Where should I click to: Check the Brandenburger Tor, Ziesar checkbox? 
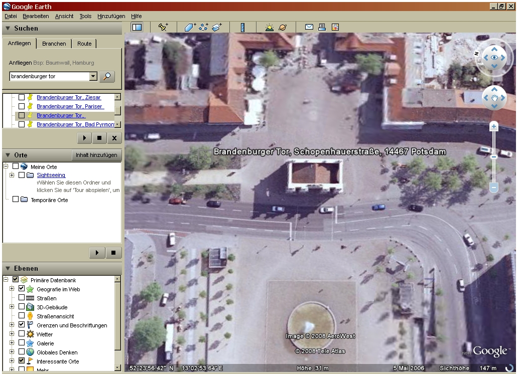click(x=22, y=97)
